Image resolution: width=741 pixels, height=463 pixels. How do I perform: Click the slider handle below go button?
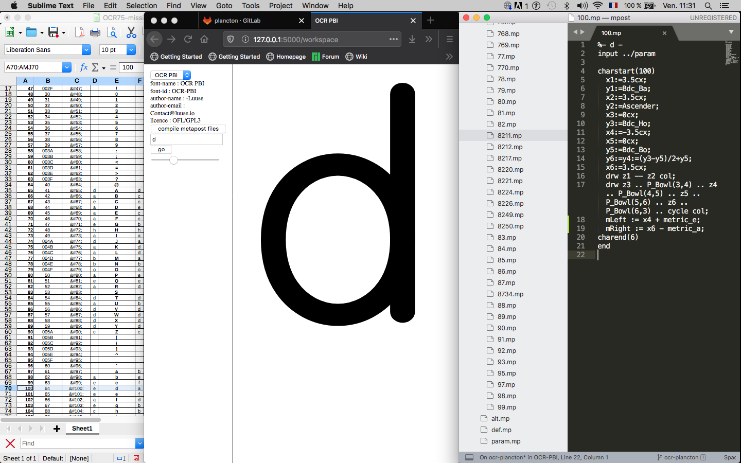173,160
